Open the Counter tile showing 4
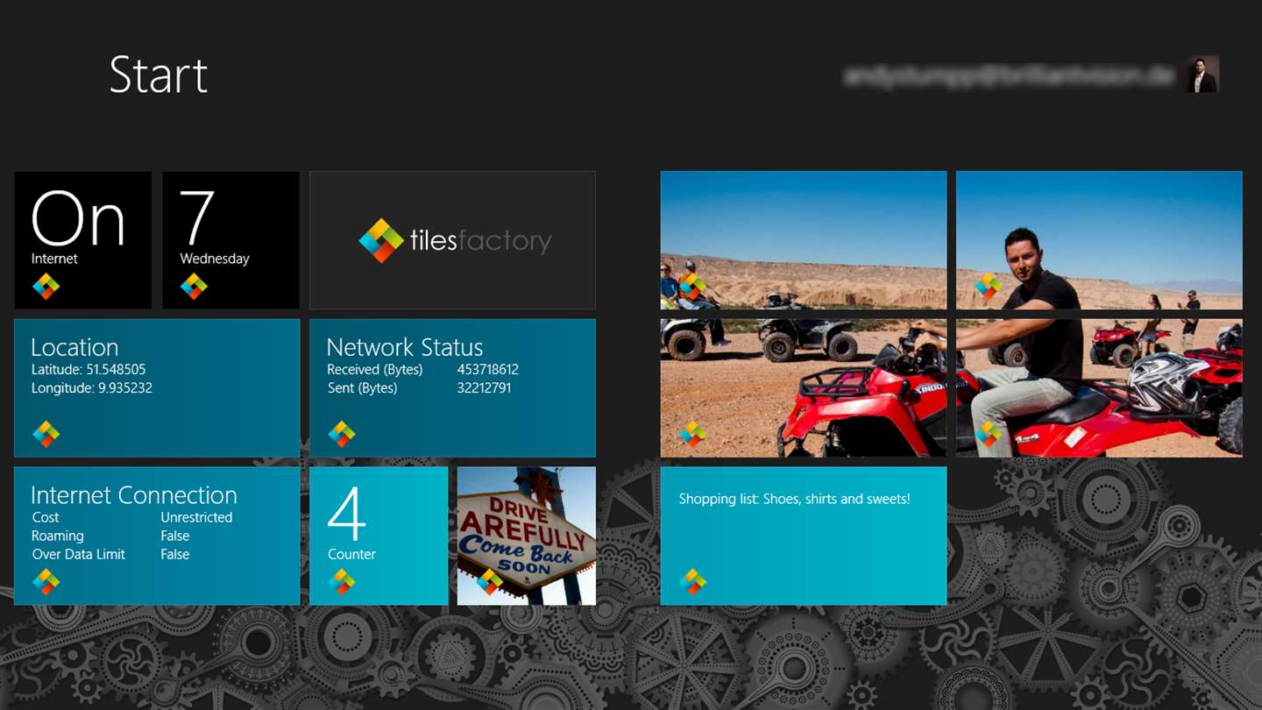Image resolution: width=1262 pixels, height=710 pixels. [x=379, y=536]
